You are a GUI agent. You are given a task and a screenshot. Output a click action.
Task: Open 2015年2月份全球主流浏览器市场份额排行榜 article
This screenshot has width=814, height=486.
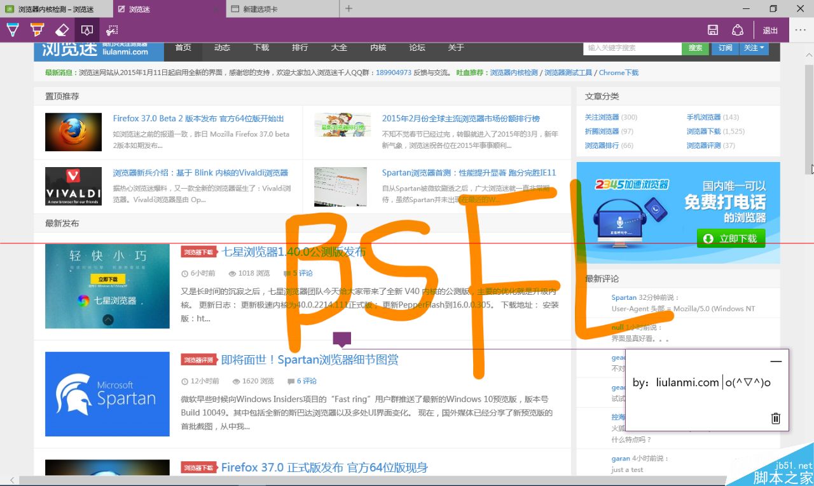tap(461, 119)
